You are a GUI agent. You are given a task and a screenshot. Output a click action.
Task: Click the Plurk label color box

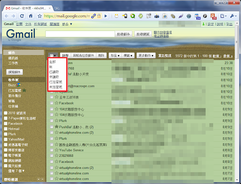[6, 134]
